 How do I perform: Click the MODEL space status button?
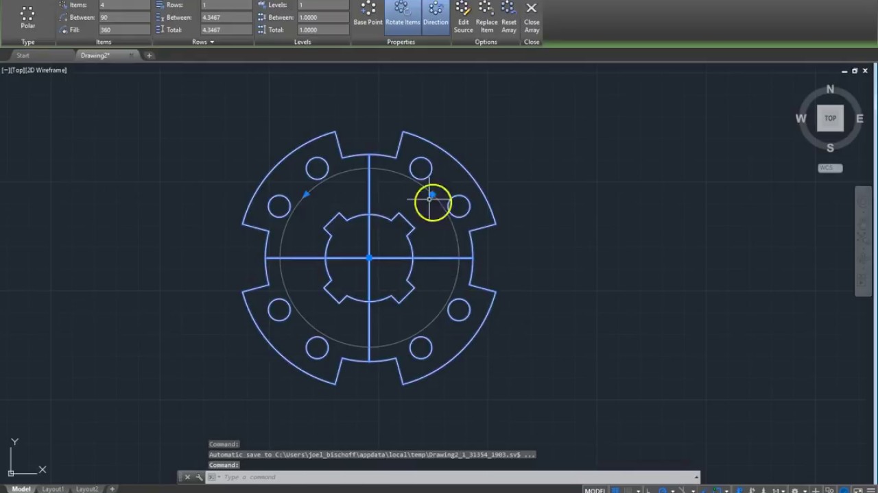pyautogui.click(x=595, y=490)
